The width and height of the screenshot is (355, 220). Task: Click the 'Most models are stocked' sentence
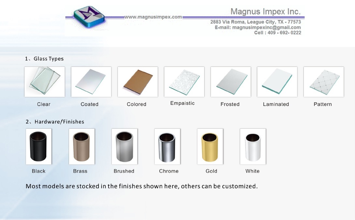pos(142,186)
